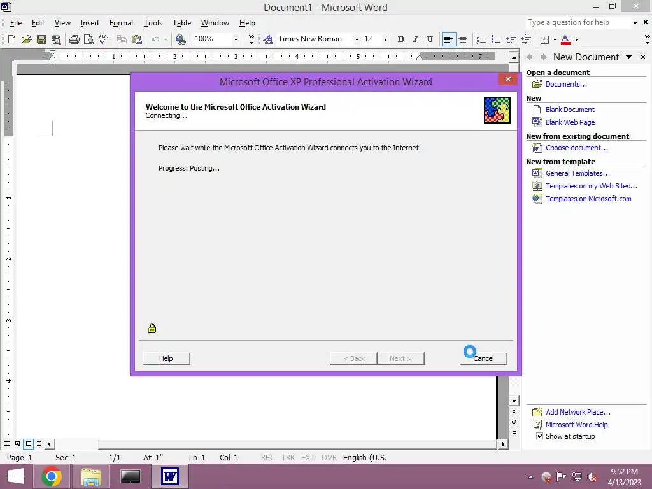This screenshot has width=652, height=489.
Task: Click the Increase Indent icon
Action: [526, 39]
